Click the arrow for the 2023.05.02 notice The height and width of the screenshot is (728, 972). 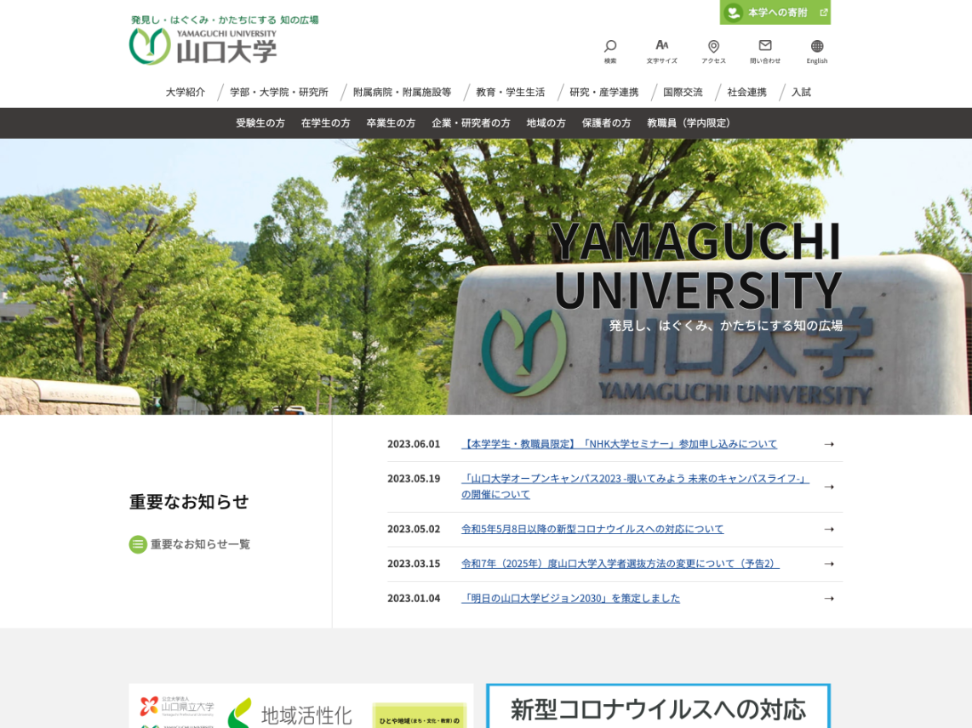829,529
